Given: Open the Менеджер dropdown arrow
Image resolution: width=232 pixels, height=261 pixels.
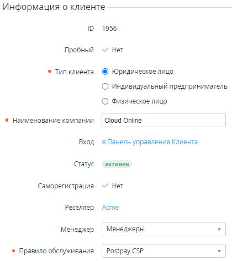Looking at the screenshot, I should click(x=219, y=229).
